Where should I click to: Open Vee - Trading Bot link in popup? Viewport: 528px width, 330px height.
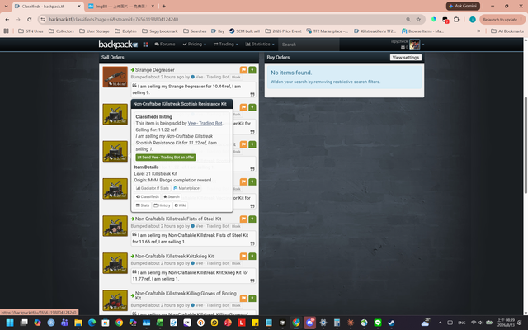pos(205,123)
